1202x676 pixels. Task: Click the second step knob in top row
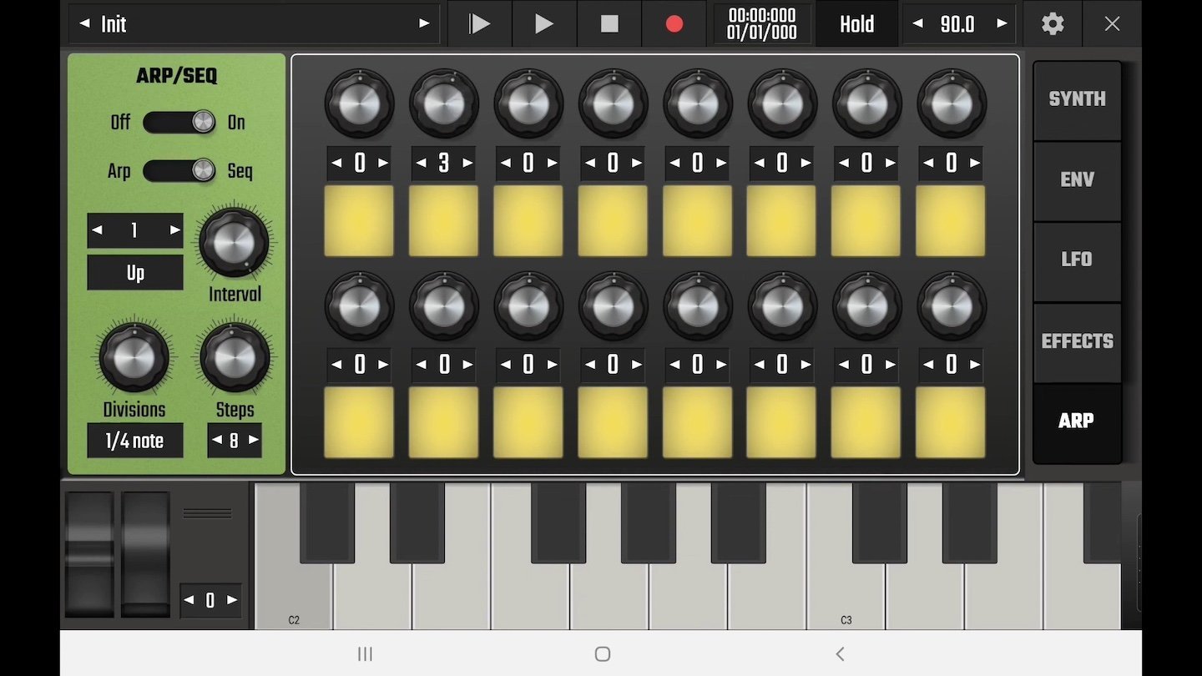coord(443,104)
